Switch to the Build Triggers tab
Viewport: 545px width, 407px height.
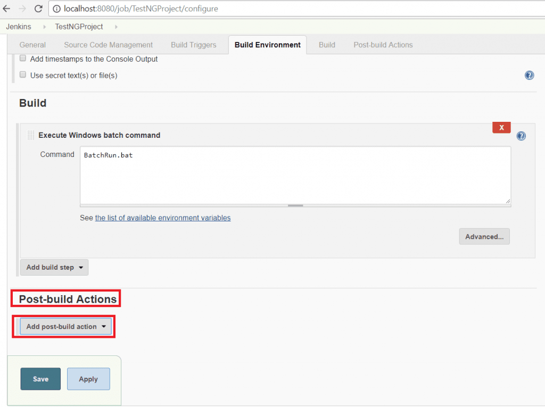193,45
